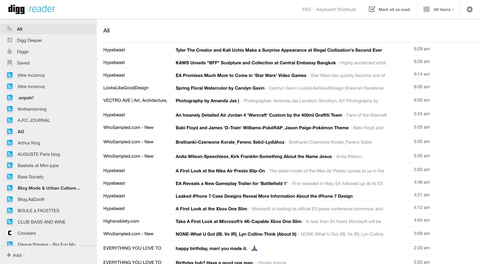
Task: Select the All feed in the sidebar
Action: tap(19, 29)
